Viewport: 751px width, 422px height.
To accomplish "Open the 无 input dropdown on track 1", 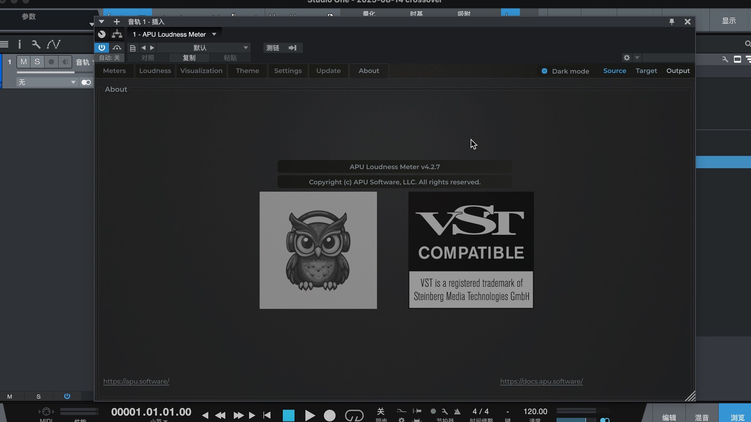I will tap(47, 82).
